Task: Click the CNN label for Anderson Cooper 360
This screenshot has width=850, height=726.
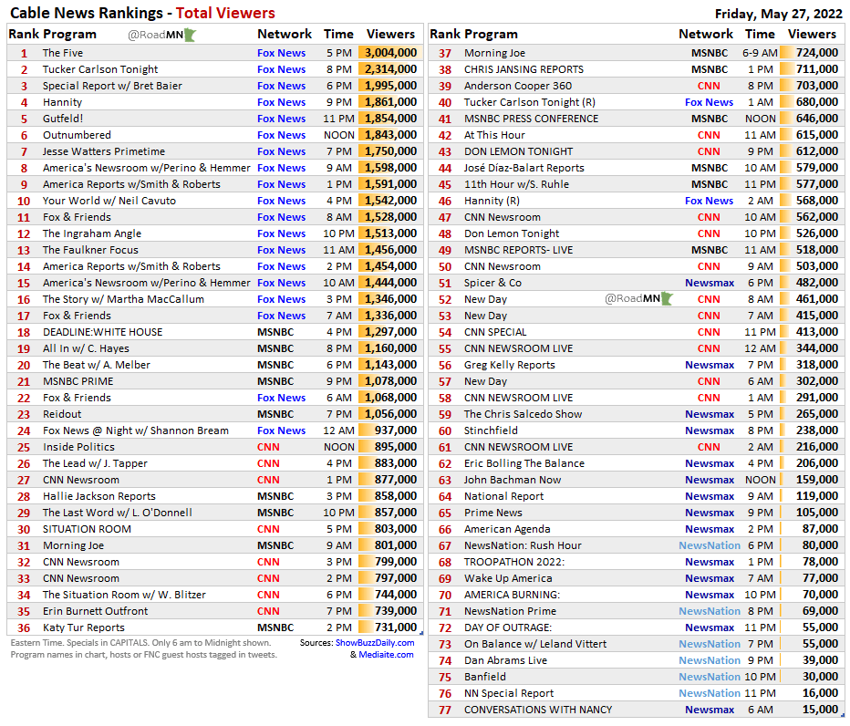Action: click(x=710, y=86)
